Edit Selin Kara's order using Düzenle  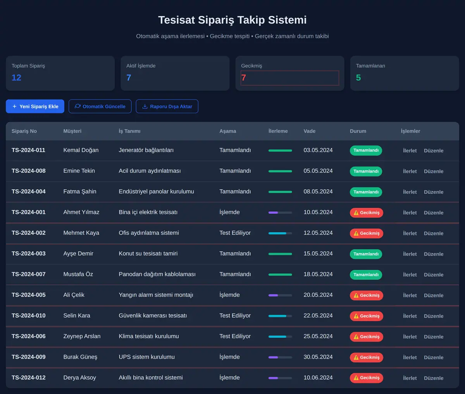coord(434,316)
